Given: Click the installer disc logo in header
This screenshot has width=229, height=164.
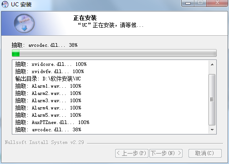Looking at the screenshot, I should (24, 24).
